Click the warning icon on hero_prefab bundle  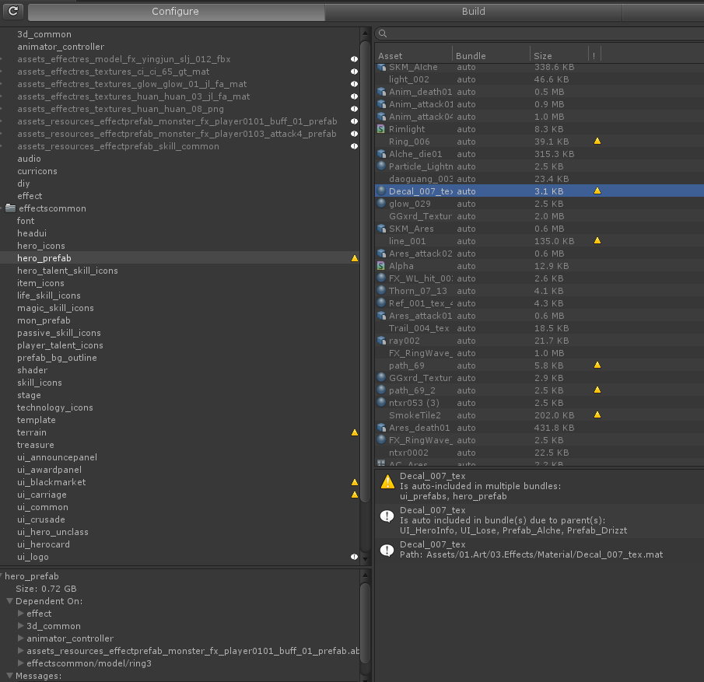[354, 258]
